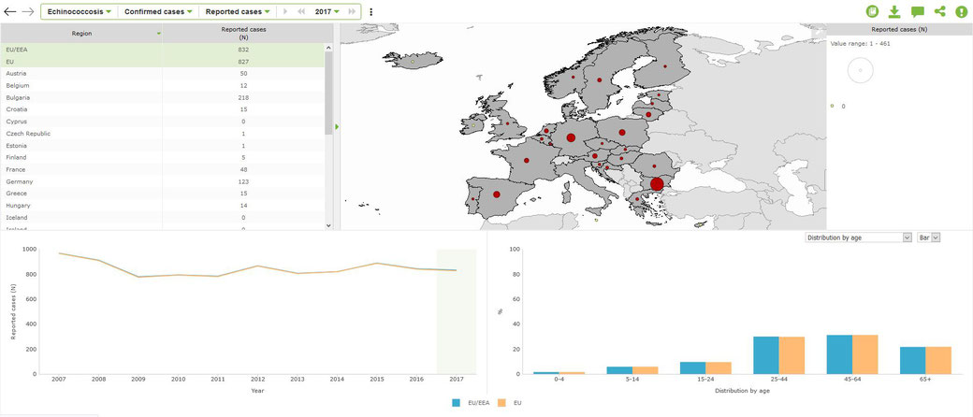Viewport: 973px width, 417px height.
Task: Select the Iceland row
Action: tap(162, 217)
